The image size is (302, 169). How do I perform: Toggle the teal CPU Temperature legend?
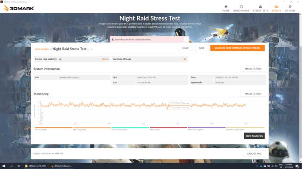pos(130,129)
